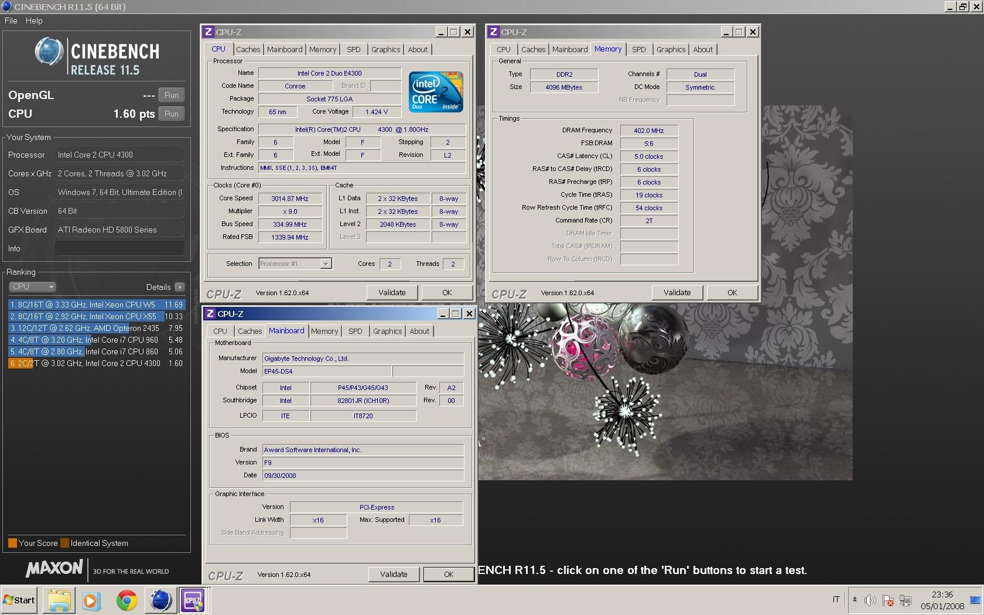Image resolution: width=984 pixels, height=615 pixels.
Task: Open About tab in top-left CPU-Z
Action: coord(418,50)
